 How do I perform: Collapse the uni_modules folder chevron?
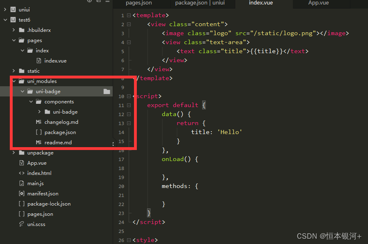pyautogui.click(x=14, y=81)
